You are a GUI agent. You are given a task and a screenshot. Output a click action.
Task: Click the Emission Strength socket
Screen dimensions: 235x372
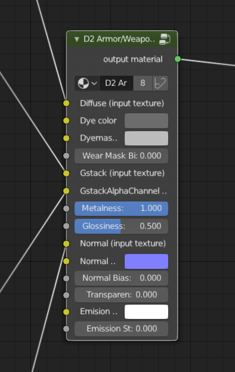point(66,329)
